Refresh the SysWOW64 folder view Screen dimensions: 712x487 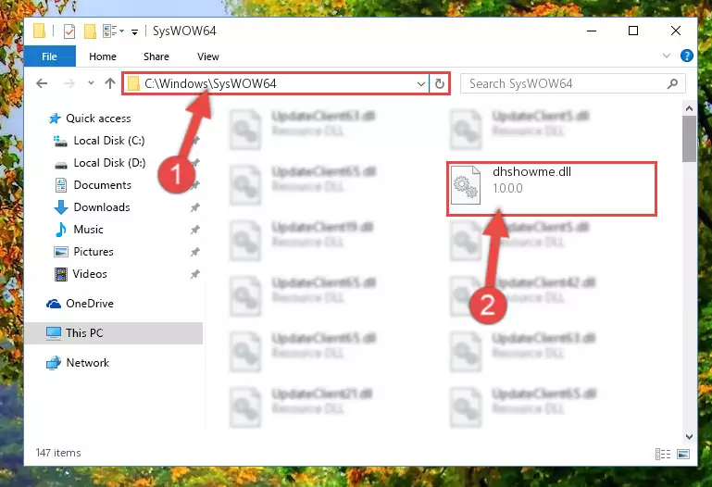(439, 84)
